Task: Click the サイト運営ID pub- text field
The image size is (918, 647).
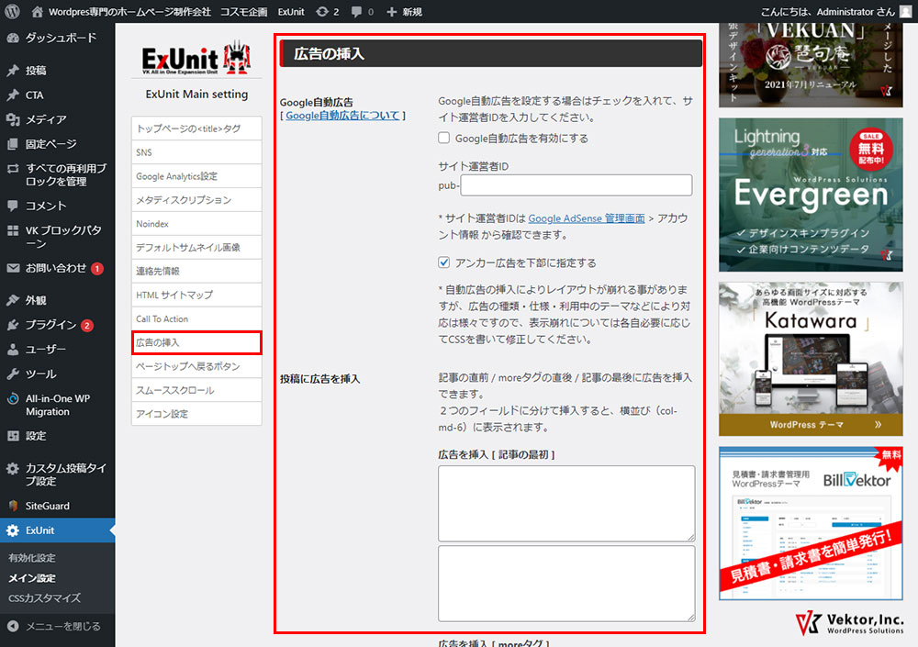Action: 576,185
